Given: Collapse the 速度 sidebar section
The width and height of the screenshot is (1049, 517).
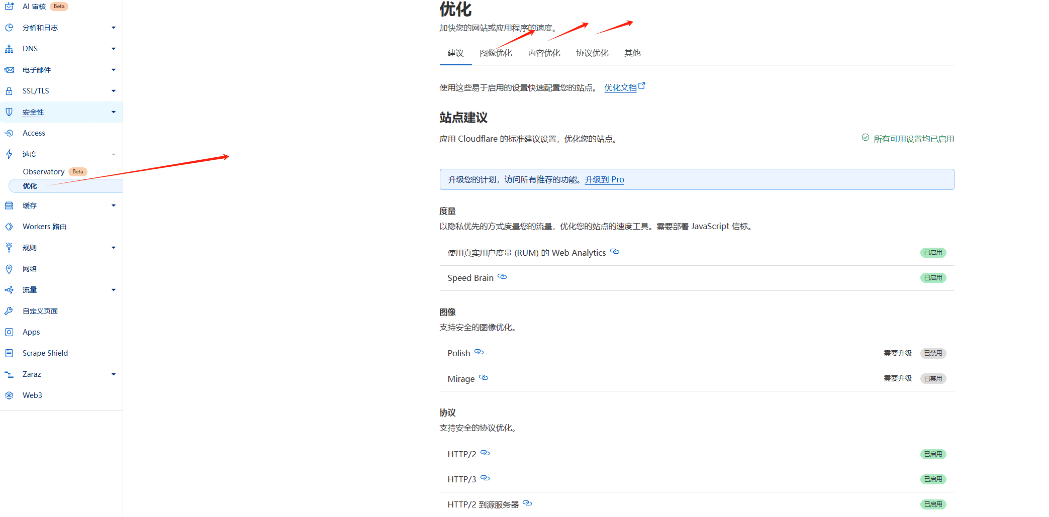Looking at the screenshot, I should (114, 154).
